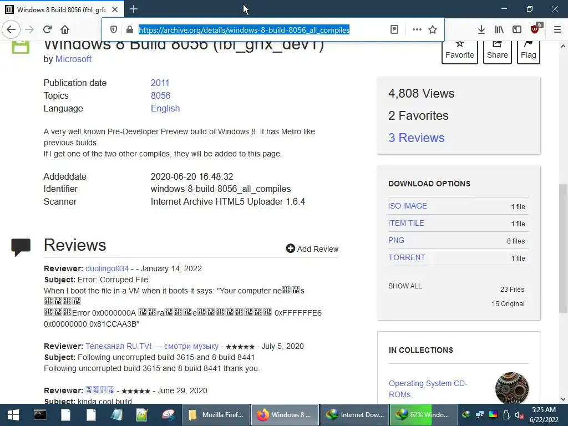Screen dimensions: 568x426
Task: Click the 2 Favorites text
Action: 418,115
